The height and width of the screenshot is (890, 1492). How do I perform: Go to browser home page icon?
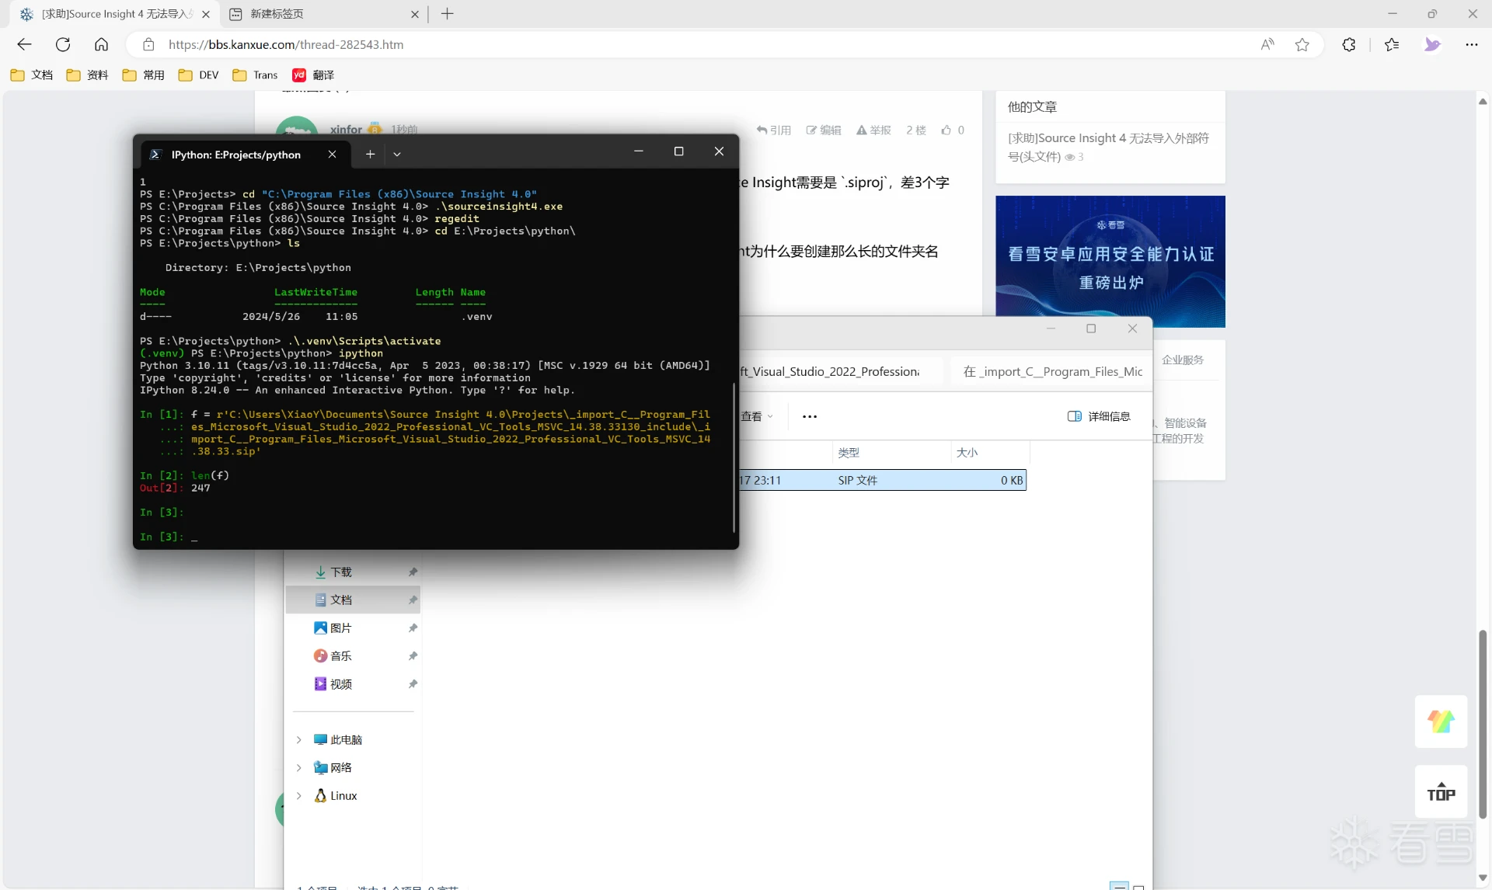pos(101,44)
